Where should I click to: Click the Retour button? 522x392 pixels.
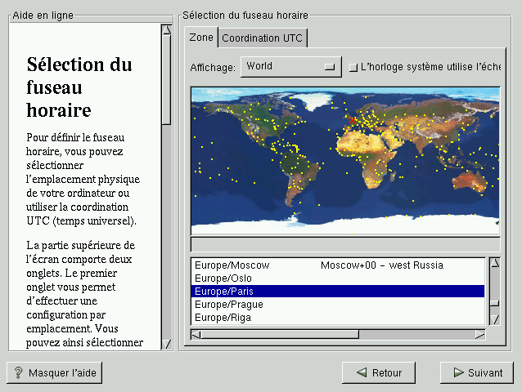pos(378,372)
